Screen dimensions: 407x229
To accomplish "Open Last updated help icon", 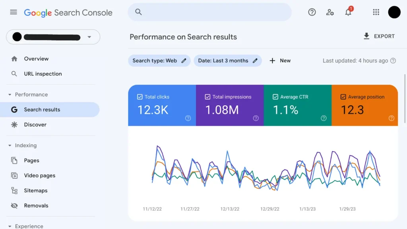I will [x=393, y=61].
